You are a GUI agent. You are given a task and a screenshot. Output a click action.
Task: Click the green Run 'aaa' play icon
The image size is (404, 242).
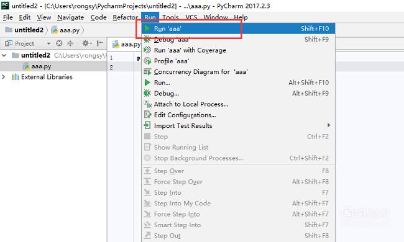[x=147, y=29]
